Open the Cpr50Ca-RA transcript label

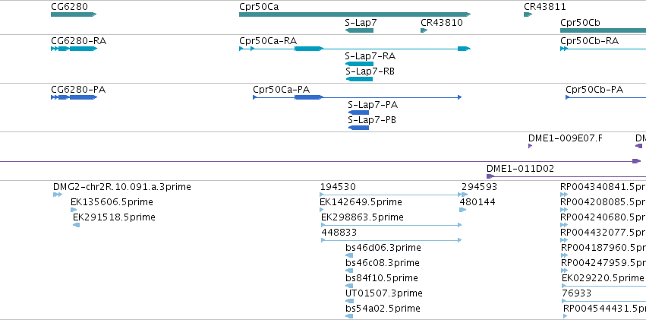[x=268, y=41]
